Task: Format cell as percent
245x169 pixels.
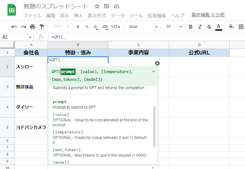Action: pyautogui.click(x=87, y=27)
